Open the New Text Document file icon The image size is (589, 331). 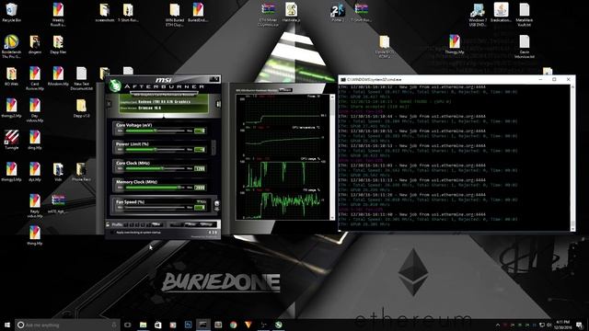[x=81, y=78]
